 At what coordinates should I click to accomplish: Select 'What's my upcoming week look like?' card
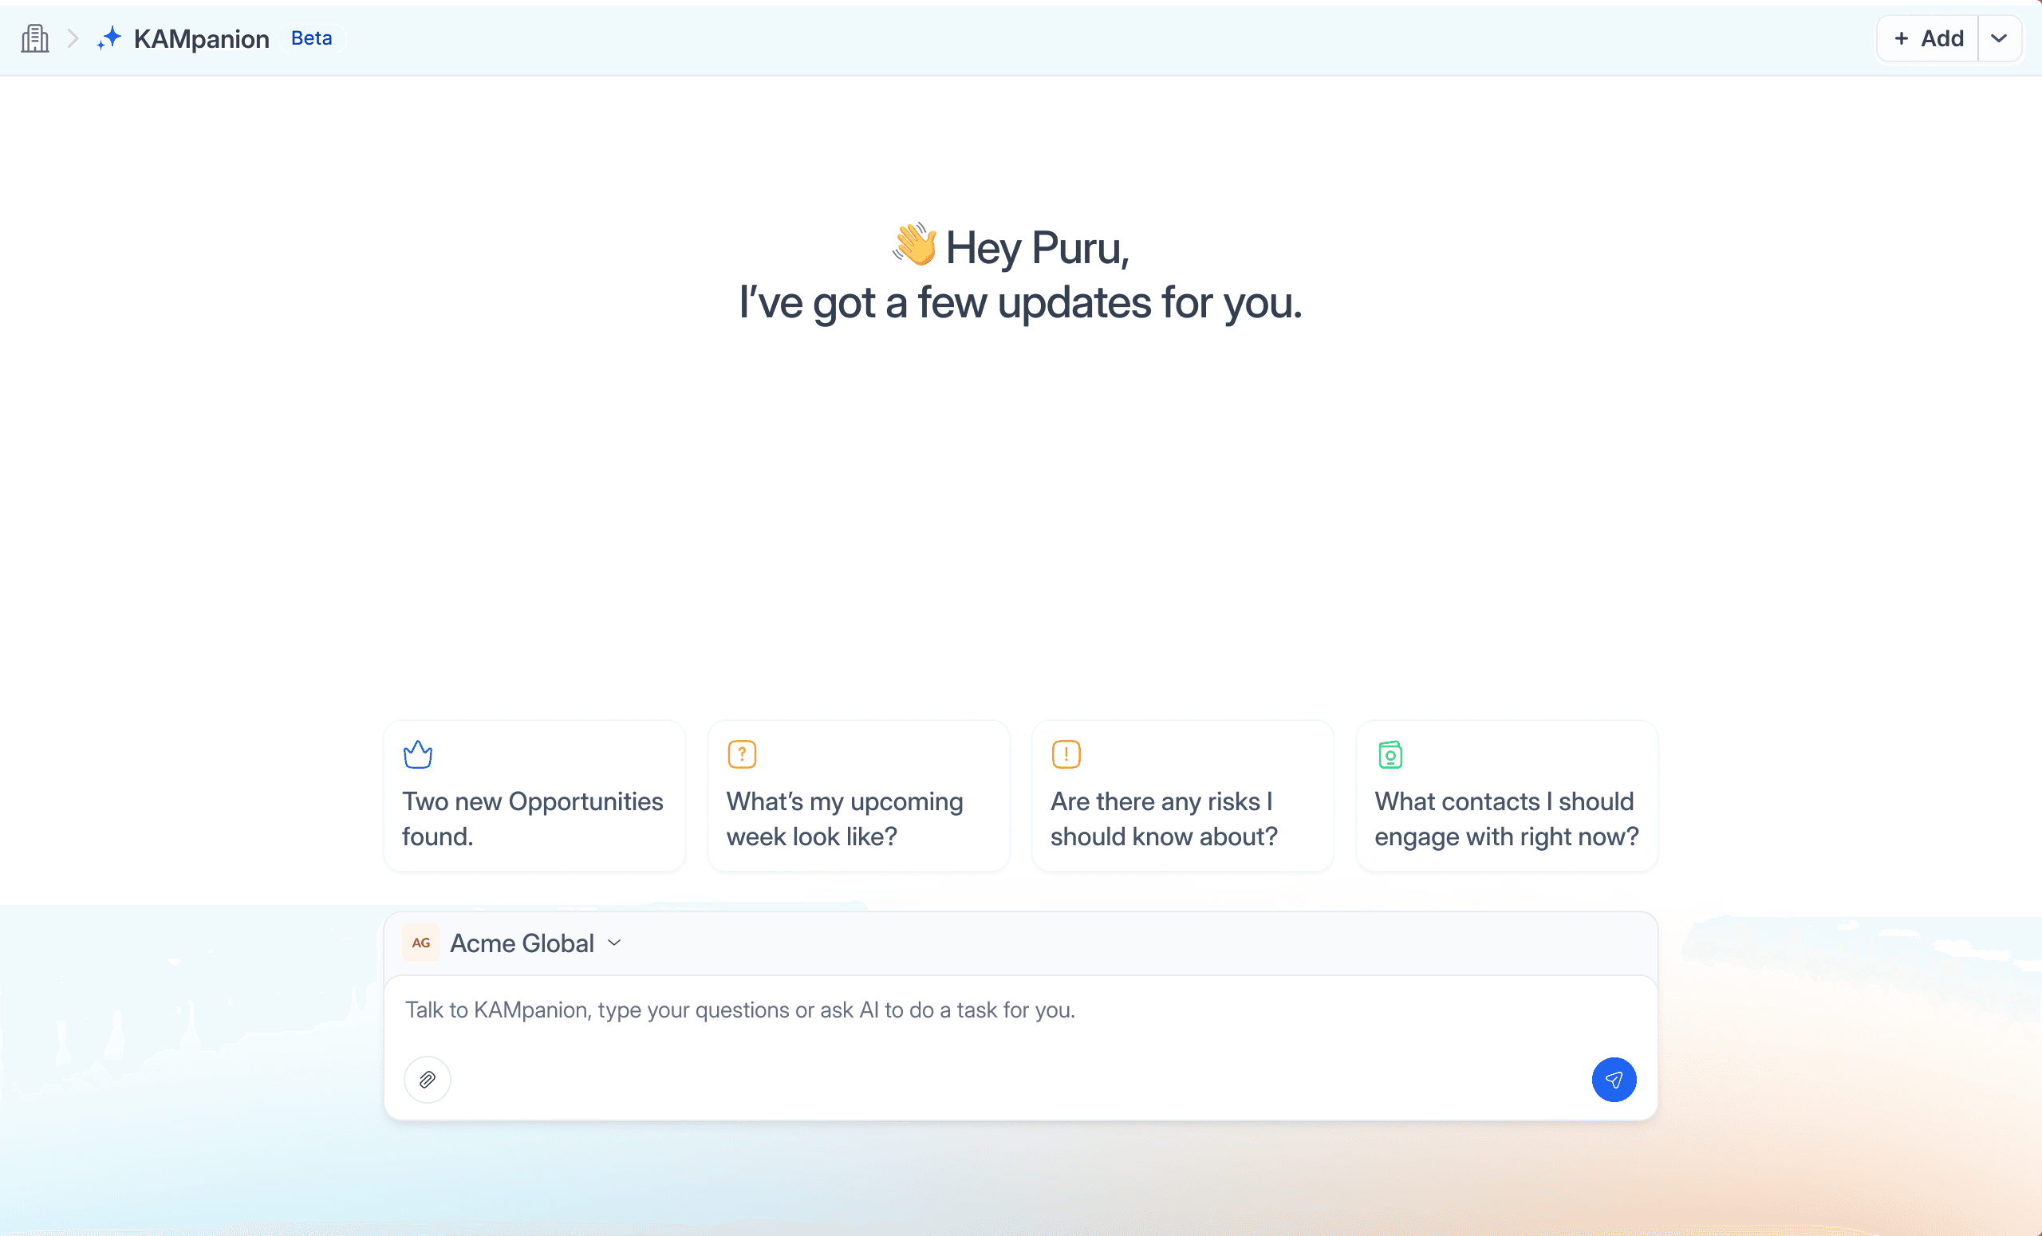857,817
